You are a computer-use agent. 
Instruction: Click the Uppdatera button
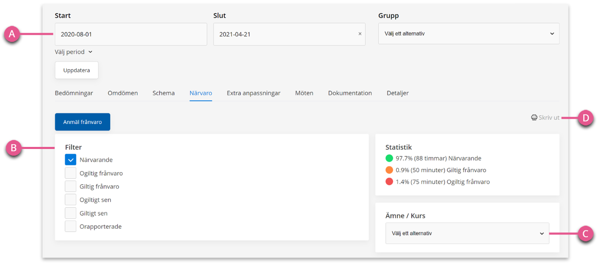point(77,70)
